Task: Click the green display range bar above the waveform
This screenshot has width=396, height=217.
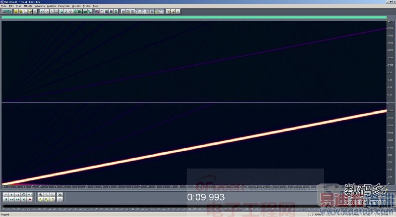Action: pyautogui.click(x=194, y=17)
